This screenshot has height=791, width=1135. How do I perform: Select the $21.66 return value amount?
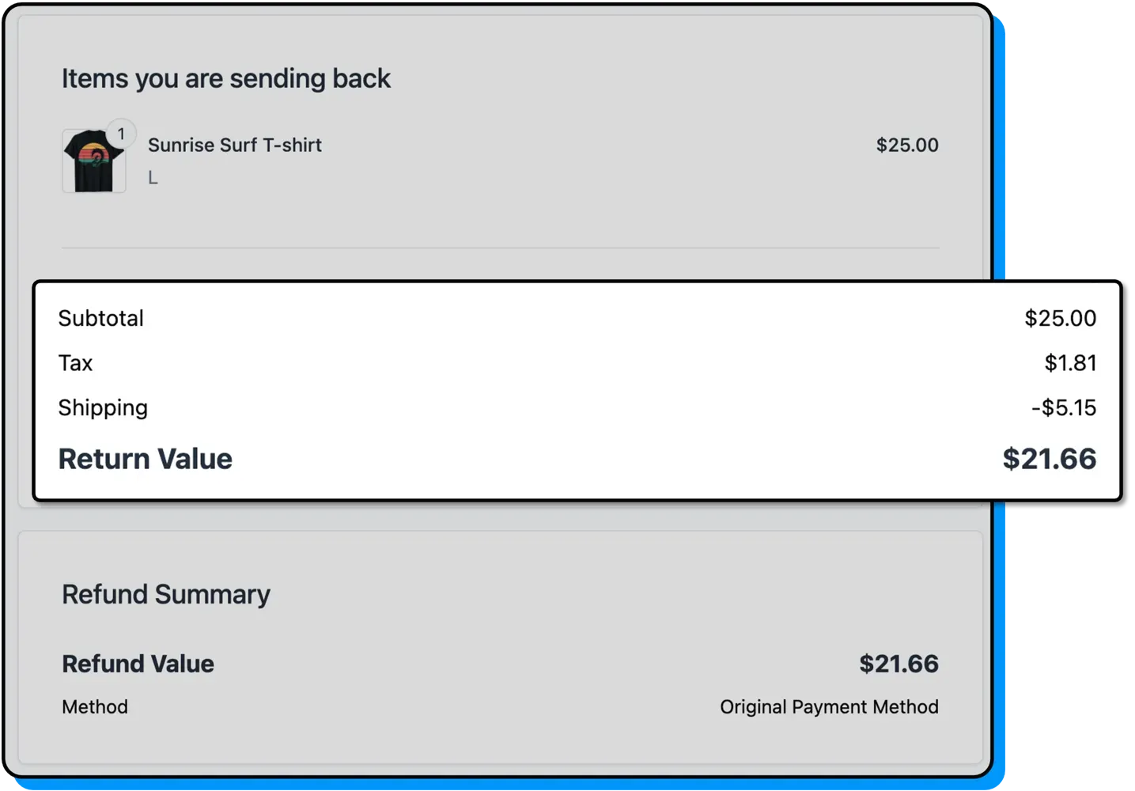point(1049,459)
